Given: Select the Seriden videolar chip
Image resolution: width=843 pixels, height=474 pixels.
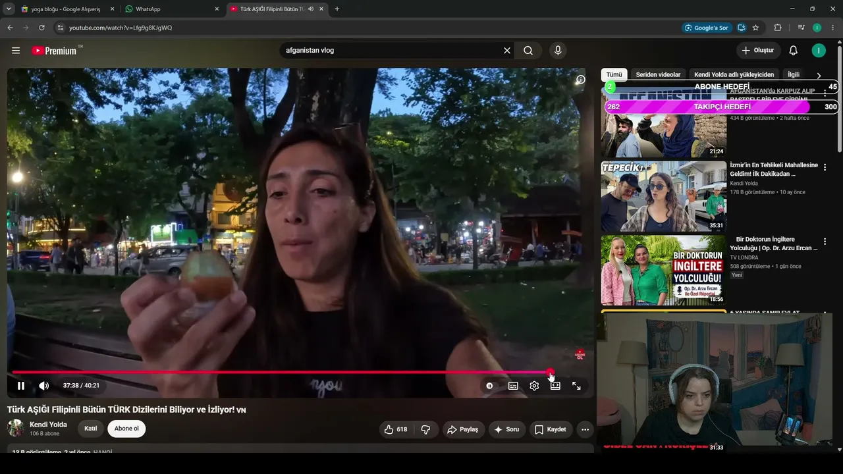Looking at the screenshot, I should pos(658,75).
